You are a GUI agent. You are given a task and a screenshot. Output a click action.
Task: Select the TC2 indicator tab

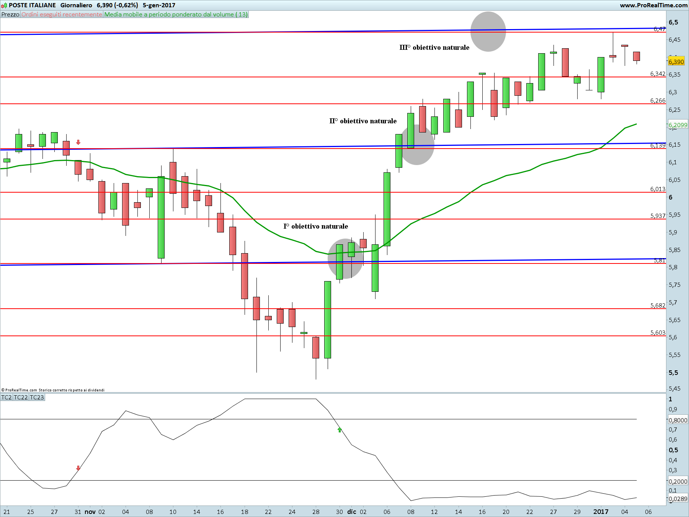7,398
